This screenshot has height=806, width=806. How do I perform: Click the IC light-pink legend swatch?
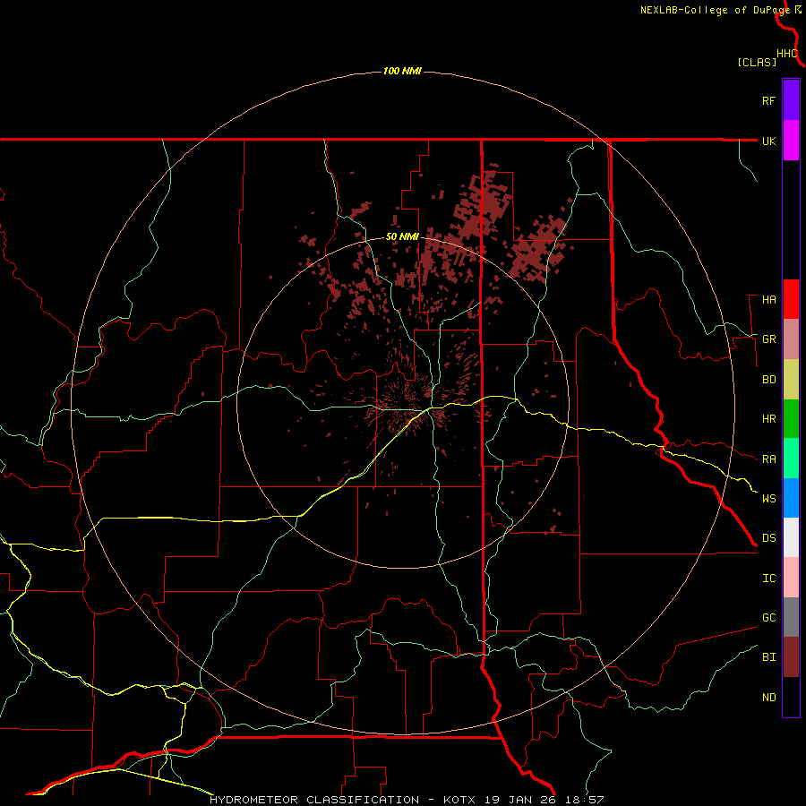(x=791, y=578)
